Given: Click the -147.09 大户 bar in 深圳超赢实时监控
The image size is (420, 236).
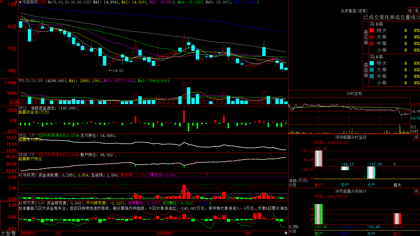Looking at the screenshot, I should [371, 173].
